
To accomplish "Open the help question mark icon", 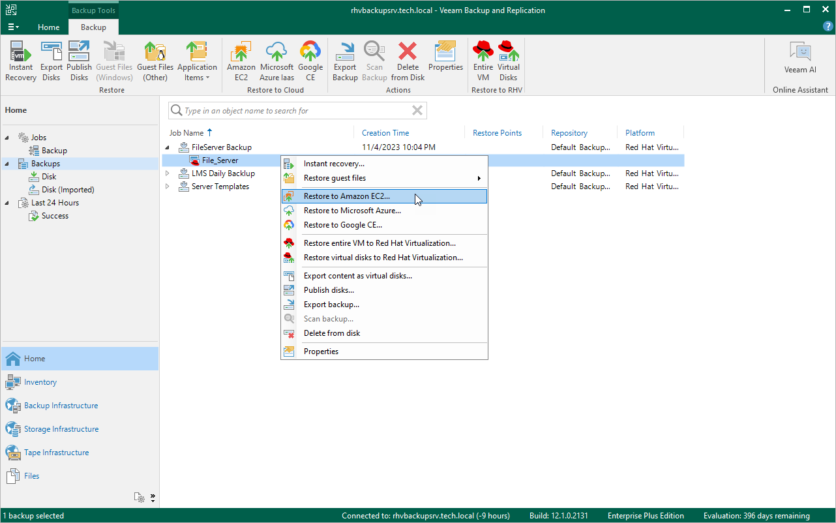I will coord(828,26).
